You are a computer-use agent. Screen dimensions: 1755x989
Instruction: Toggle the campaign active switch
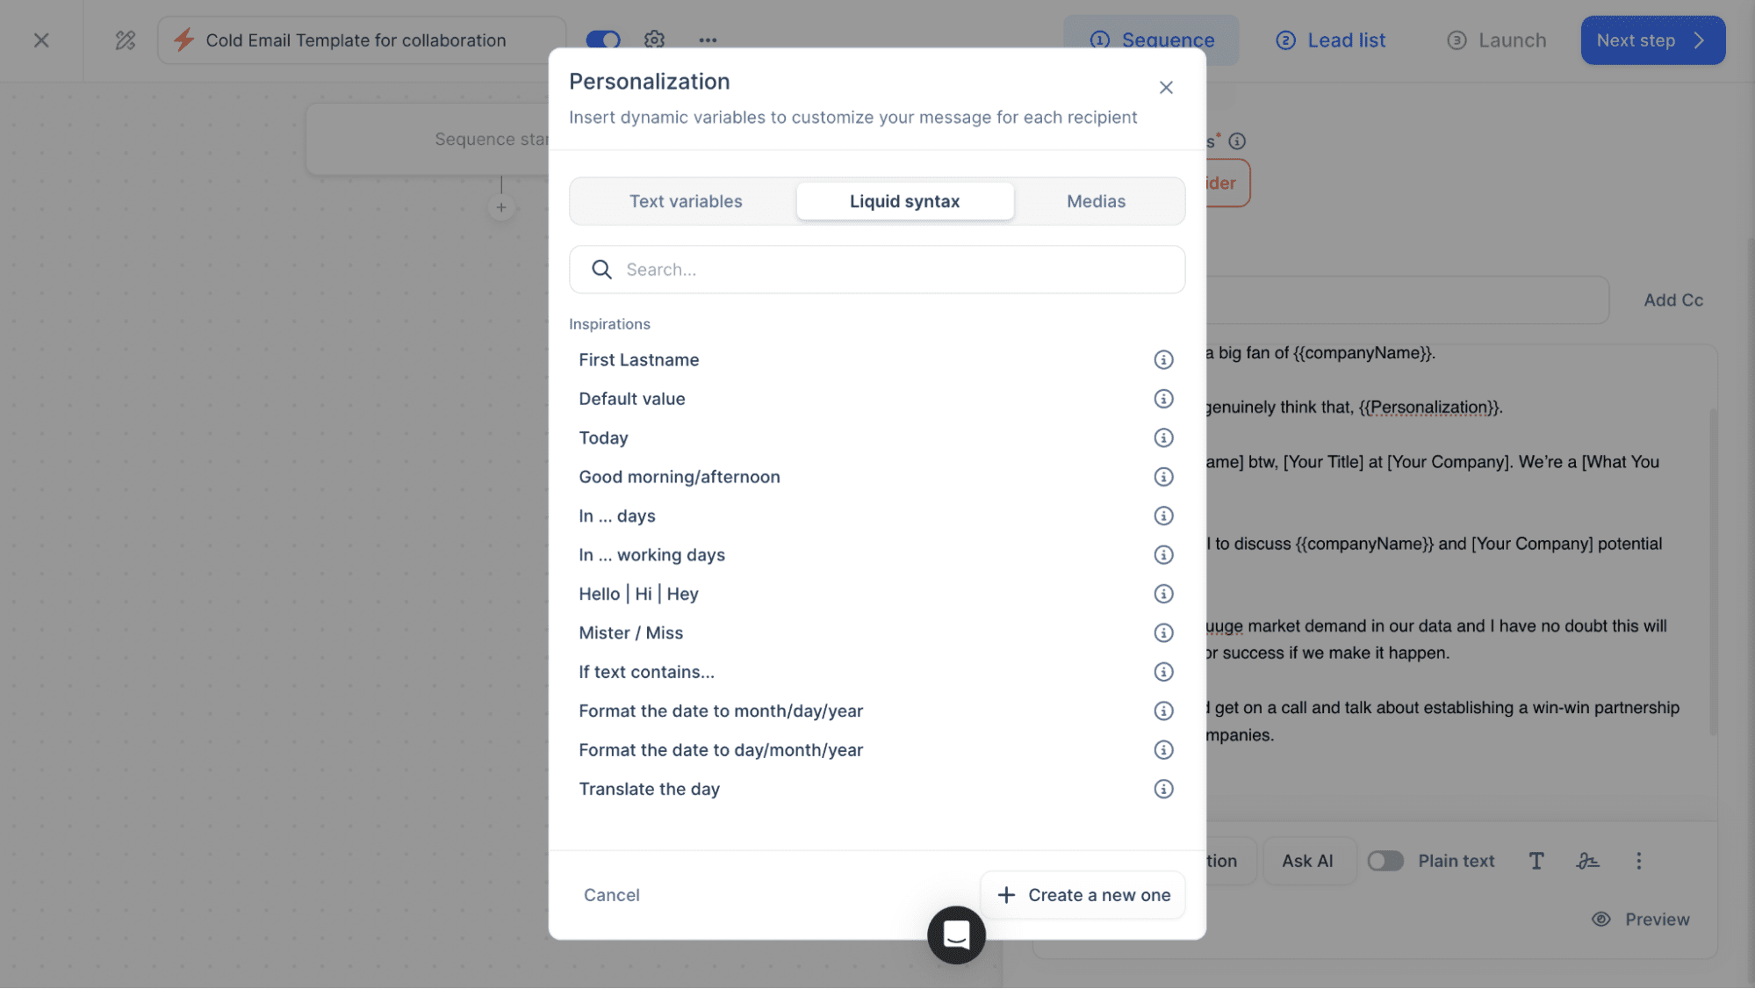tap(603, 40)
